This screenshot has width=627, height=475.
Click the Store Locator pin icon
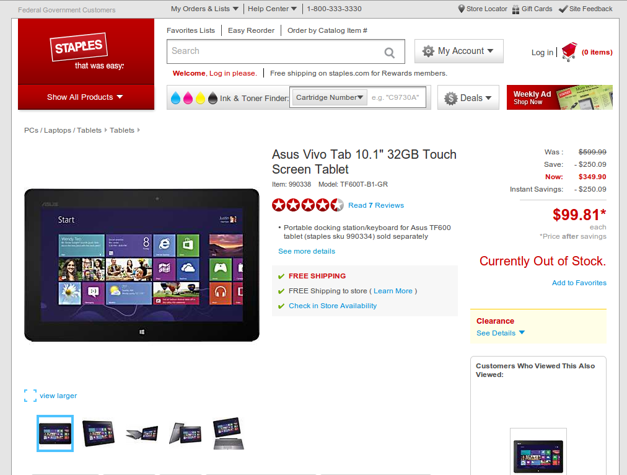461,9
